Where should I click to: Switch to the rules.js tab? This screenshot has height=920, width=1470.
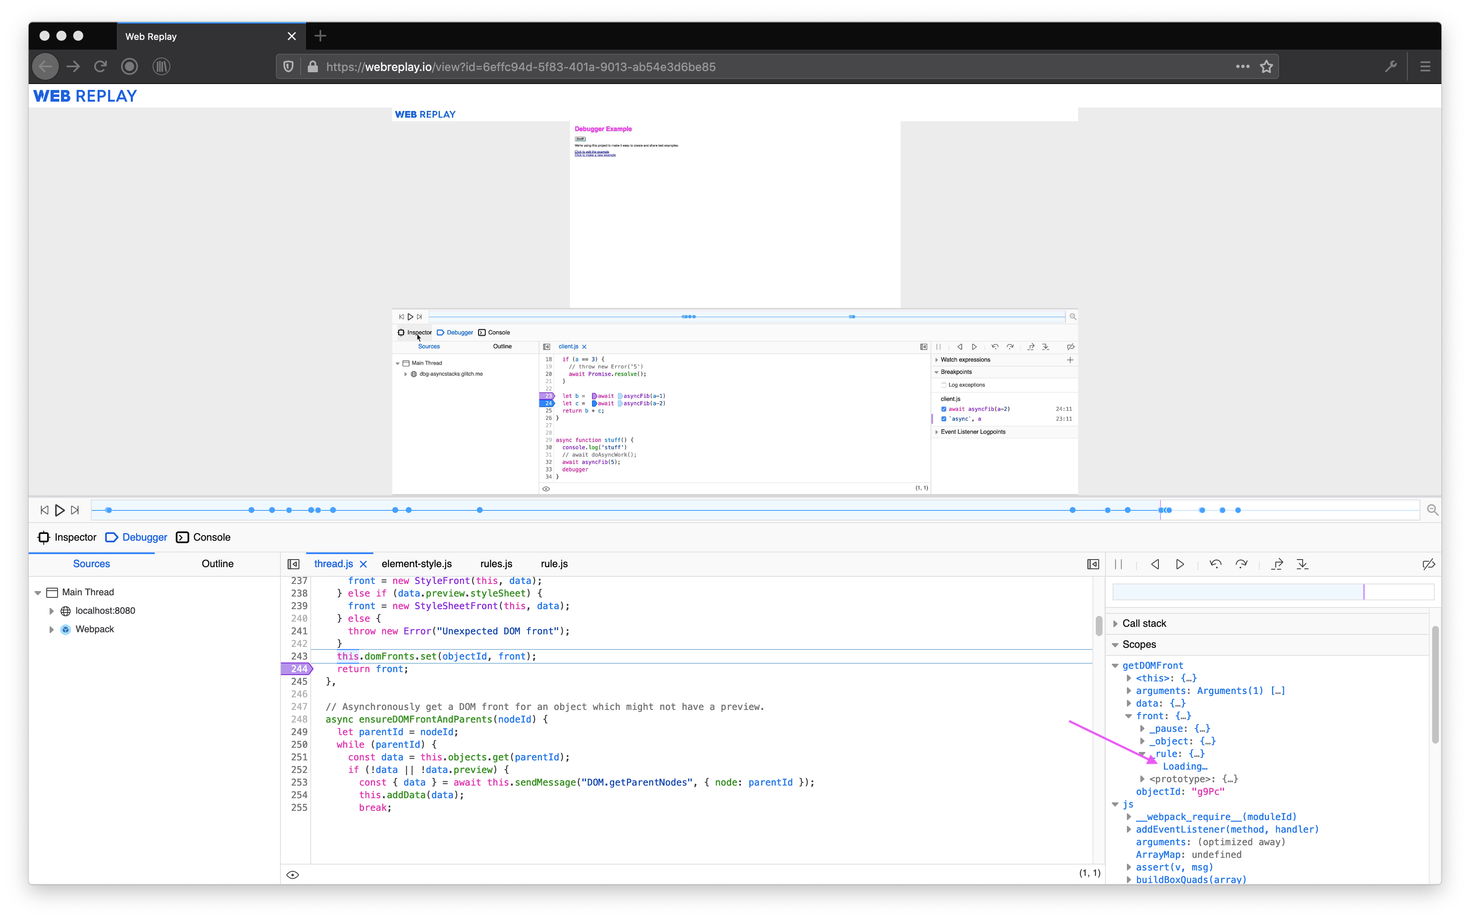(496, 563)
